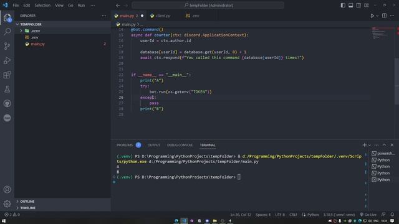
Task: Go back with the navigation arrow
Action: 118,6
